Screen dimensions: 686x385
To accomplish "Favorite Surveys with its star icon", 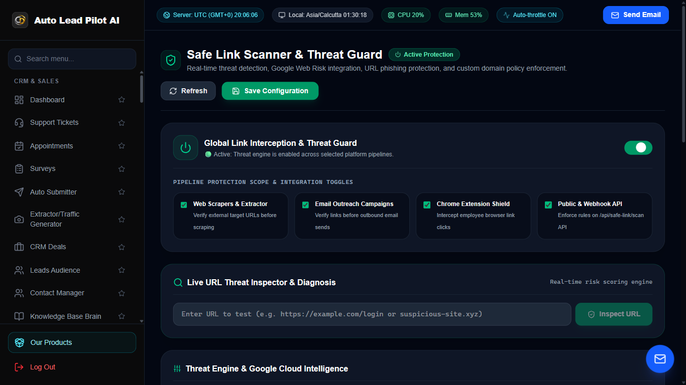I will click(122, 168).
